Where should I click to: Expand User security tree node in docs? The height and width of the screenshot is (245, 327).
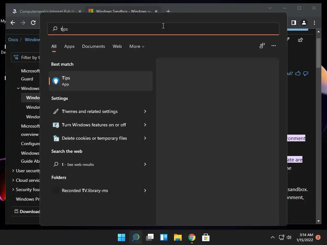click(x=13, y=171)
